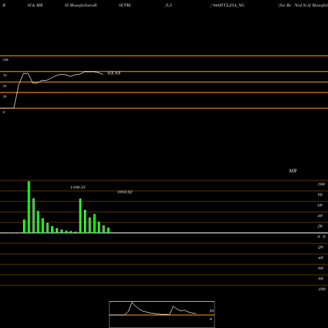Click the tallest green MR histogram bar
Image resolution: width=328 pixels, height=328 pixels.
tap(29, 207)
